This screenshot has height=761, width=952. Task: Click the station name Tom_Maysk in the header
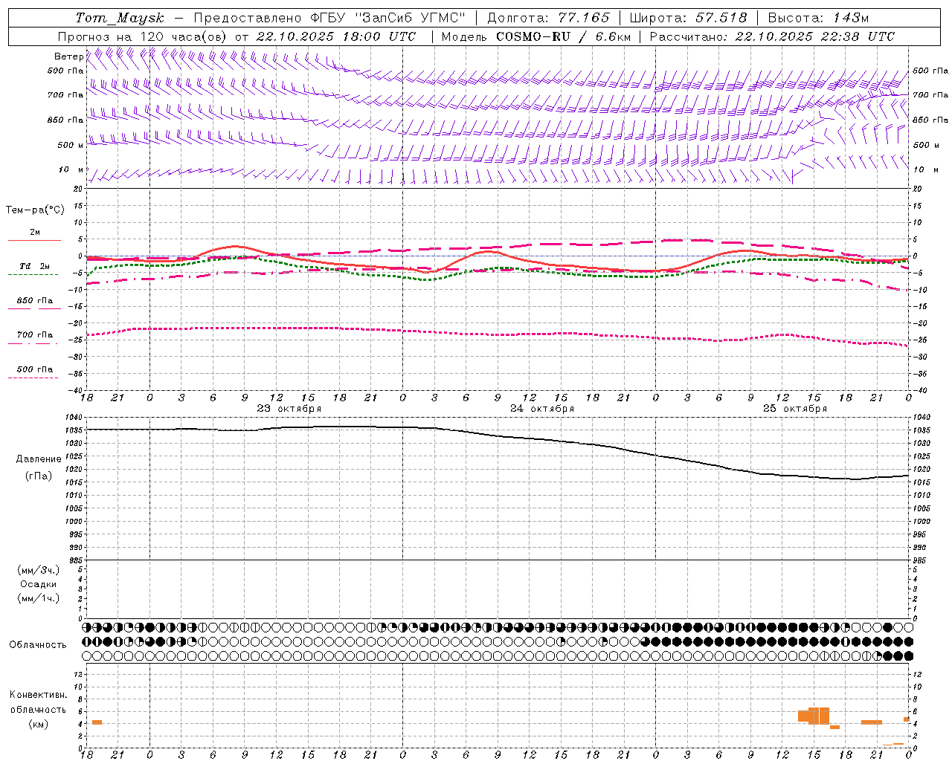tap(119, 18)
